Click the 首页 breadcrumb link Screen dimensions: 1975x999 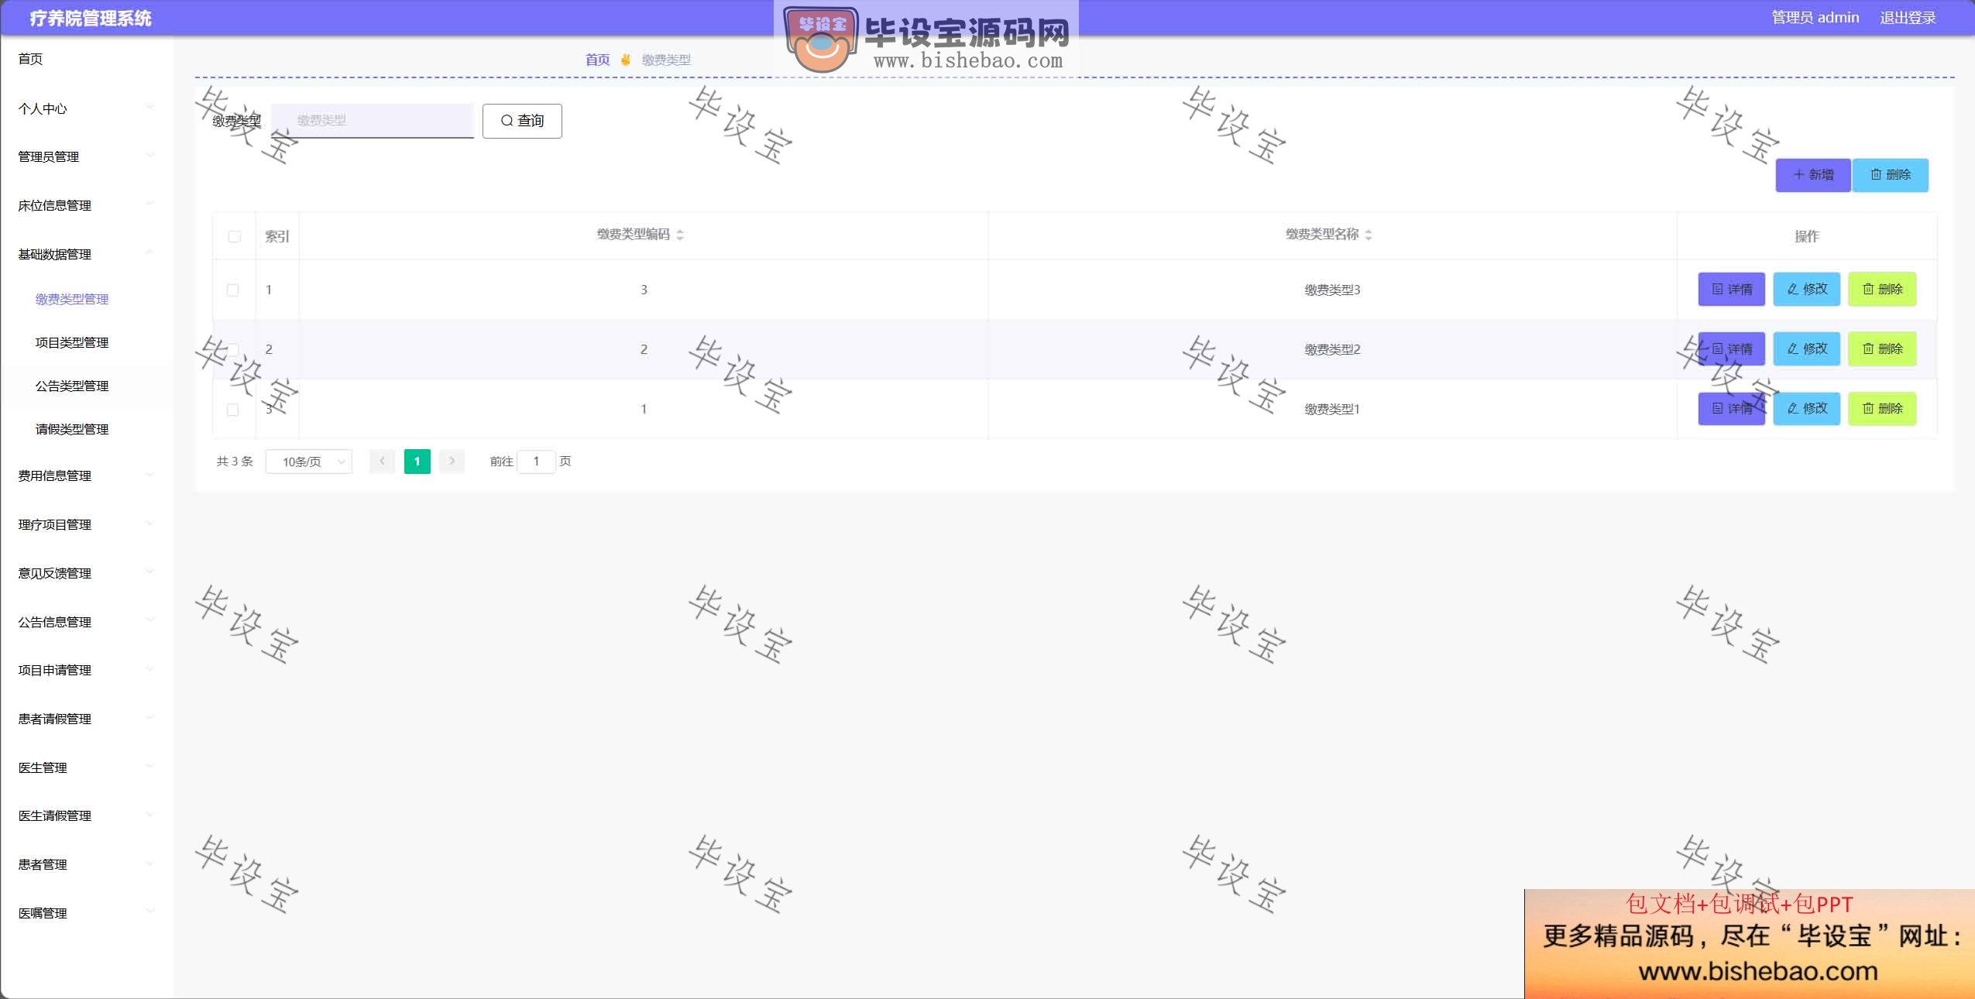[597, 60]
